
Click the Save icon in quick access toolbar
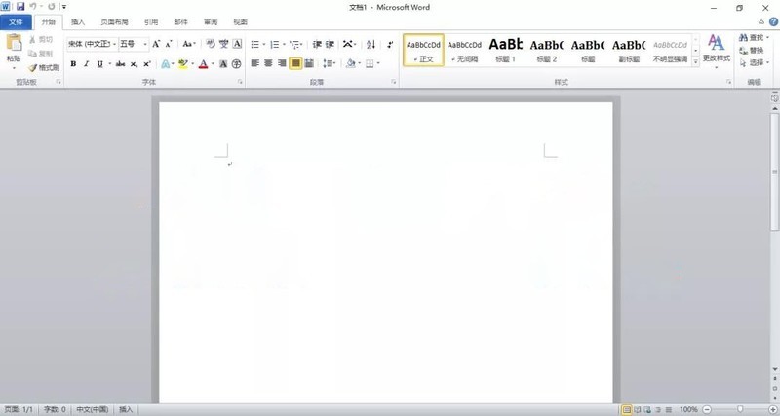pyautogui.click(x=19, y=7)
